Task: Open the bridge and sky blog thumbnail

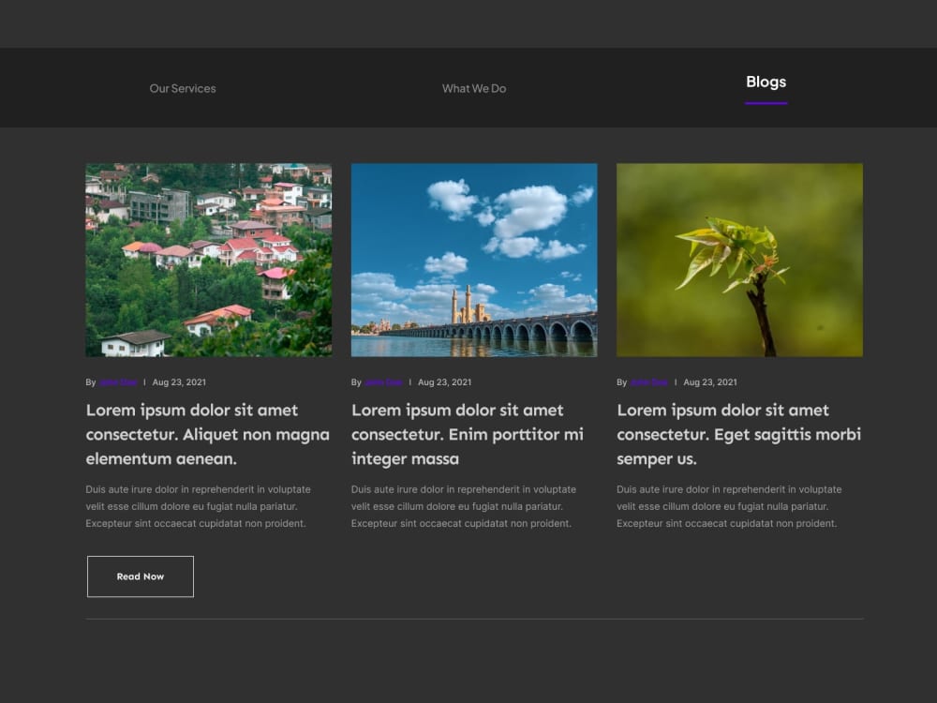Action: point(473,260)
